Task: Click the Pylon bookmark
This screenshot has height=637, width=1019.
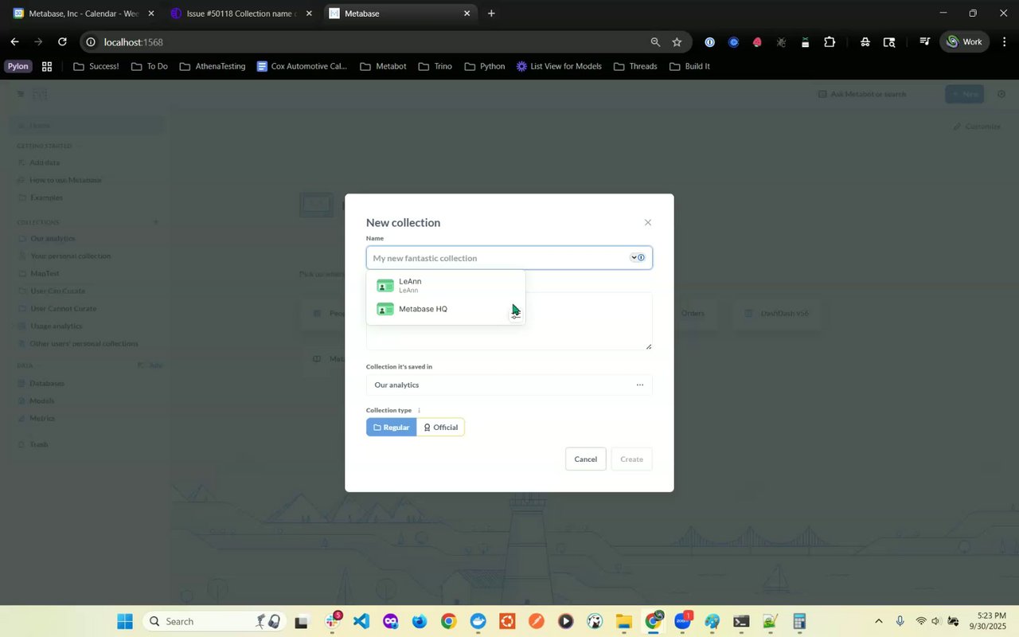Action: tap(18, 66)
